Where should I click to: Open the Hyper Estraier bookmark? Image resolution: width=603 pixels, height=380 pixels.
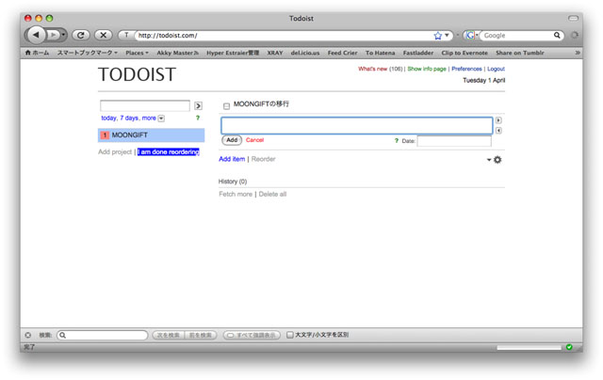pyautogui.click(x=233, y=53)
